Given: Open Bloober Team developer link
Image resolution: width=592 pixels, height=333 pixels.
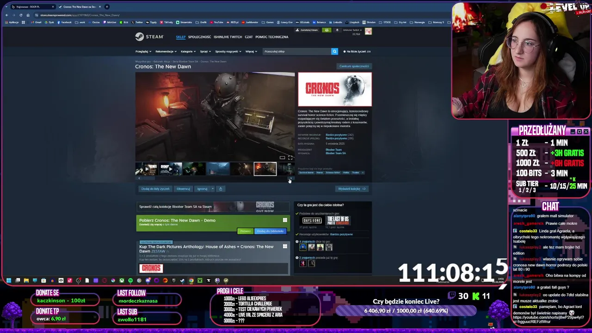Looking at the screenshot, I should pyautogui.click(x=333, y=150).
